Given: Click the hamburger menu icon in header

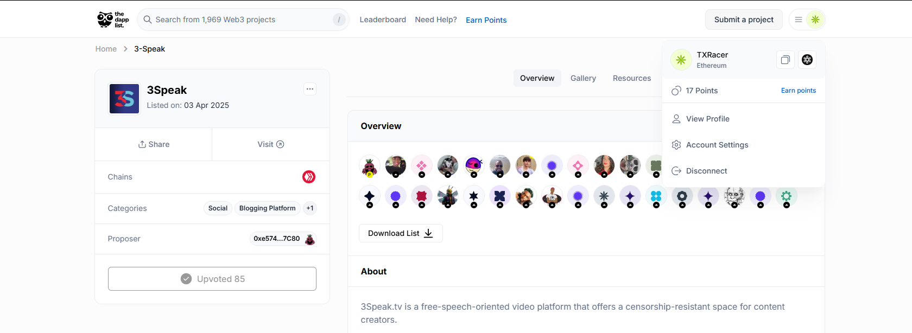Looking at the screenshot, I should (799, 20).
